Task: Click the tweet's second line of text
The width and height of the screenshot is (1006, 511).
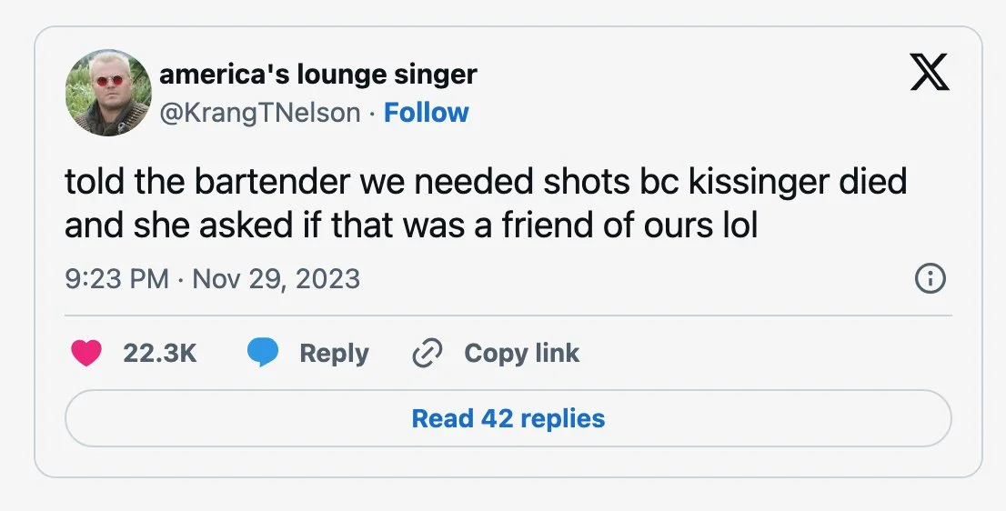Action: [410, 225]
